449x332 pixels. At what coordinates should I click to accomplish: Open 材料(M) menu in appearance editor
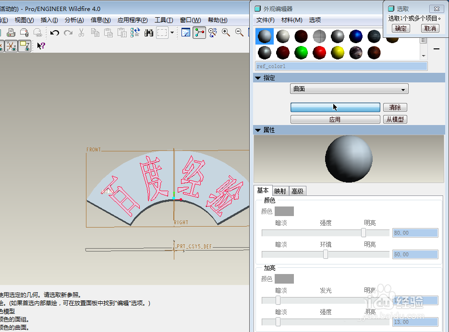tap(292, 20)
